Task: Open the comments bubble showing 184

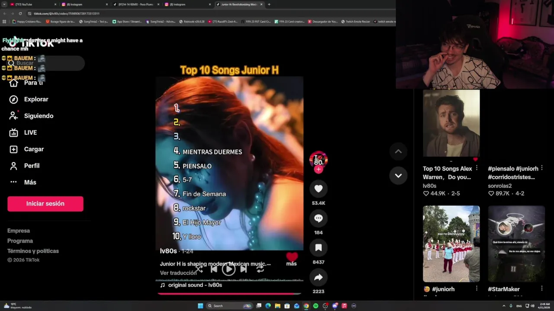Action: point(318,218)
